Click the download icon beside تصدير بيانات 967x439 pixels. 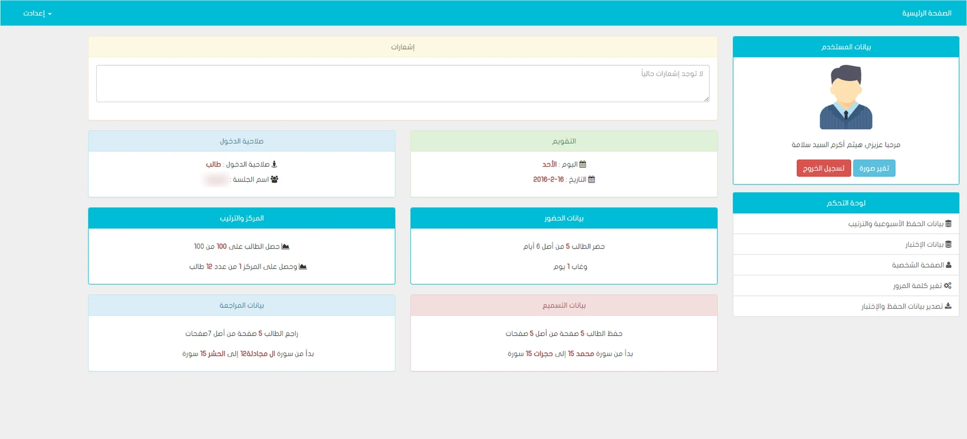[948, 306]
